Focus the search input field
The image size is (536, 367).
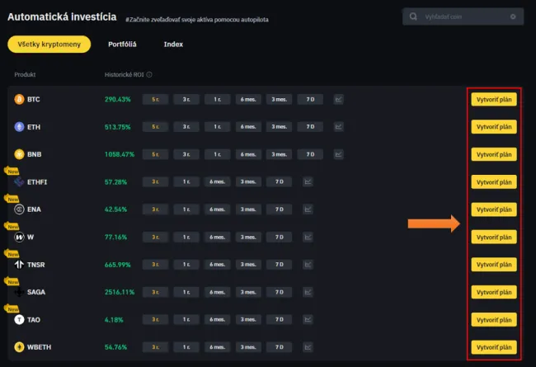point(462,16)
